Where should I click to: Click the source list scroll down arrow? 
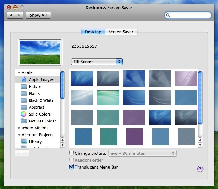[62, 145]
